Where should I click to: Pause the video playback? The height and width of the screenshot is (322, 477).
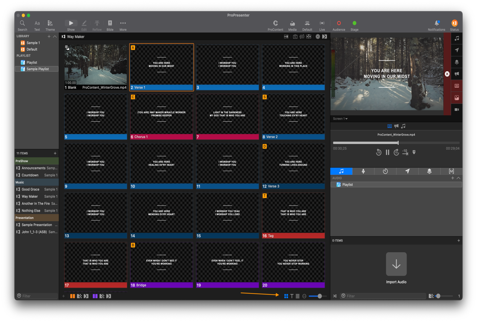pos(387,152)
